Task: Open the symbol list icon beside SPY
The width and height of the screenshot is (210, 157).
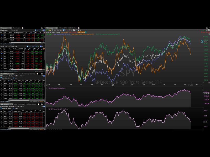Action: (x=53, y=30)
